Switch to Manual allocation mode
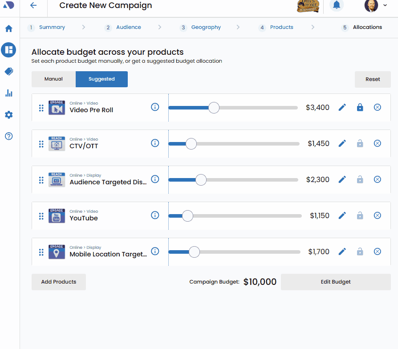398x349 pixels. pos(53,79)
